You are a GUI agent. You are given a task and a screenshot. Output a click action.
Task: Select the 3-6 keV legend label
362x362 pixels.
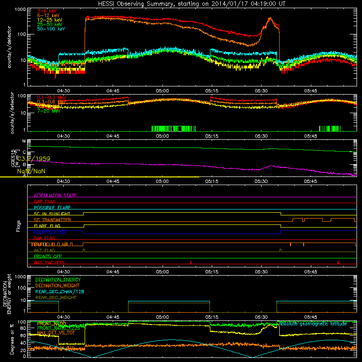point(47,11)
